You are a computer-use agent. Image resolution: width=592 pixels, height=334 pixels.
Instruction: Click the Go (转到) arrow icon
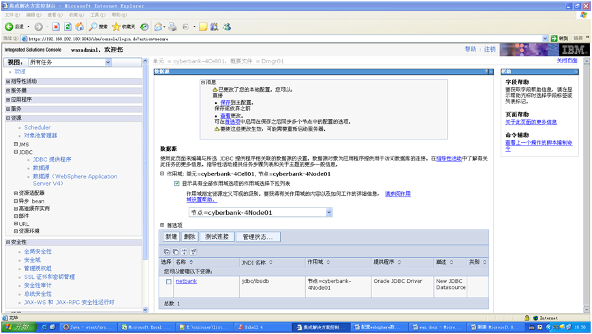pos(554,39)
